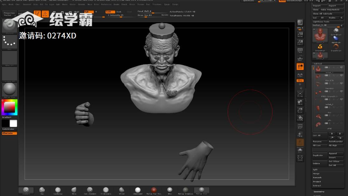The width and height of the screenshot is (348, 196).
Task: Open the Alpha Off selector slot
Action: (x=9, y=58)
